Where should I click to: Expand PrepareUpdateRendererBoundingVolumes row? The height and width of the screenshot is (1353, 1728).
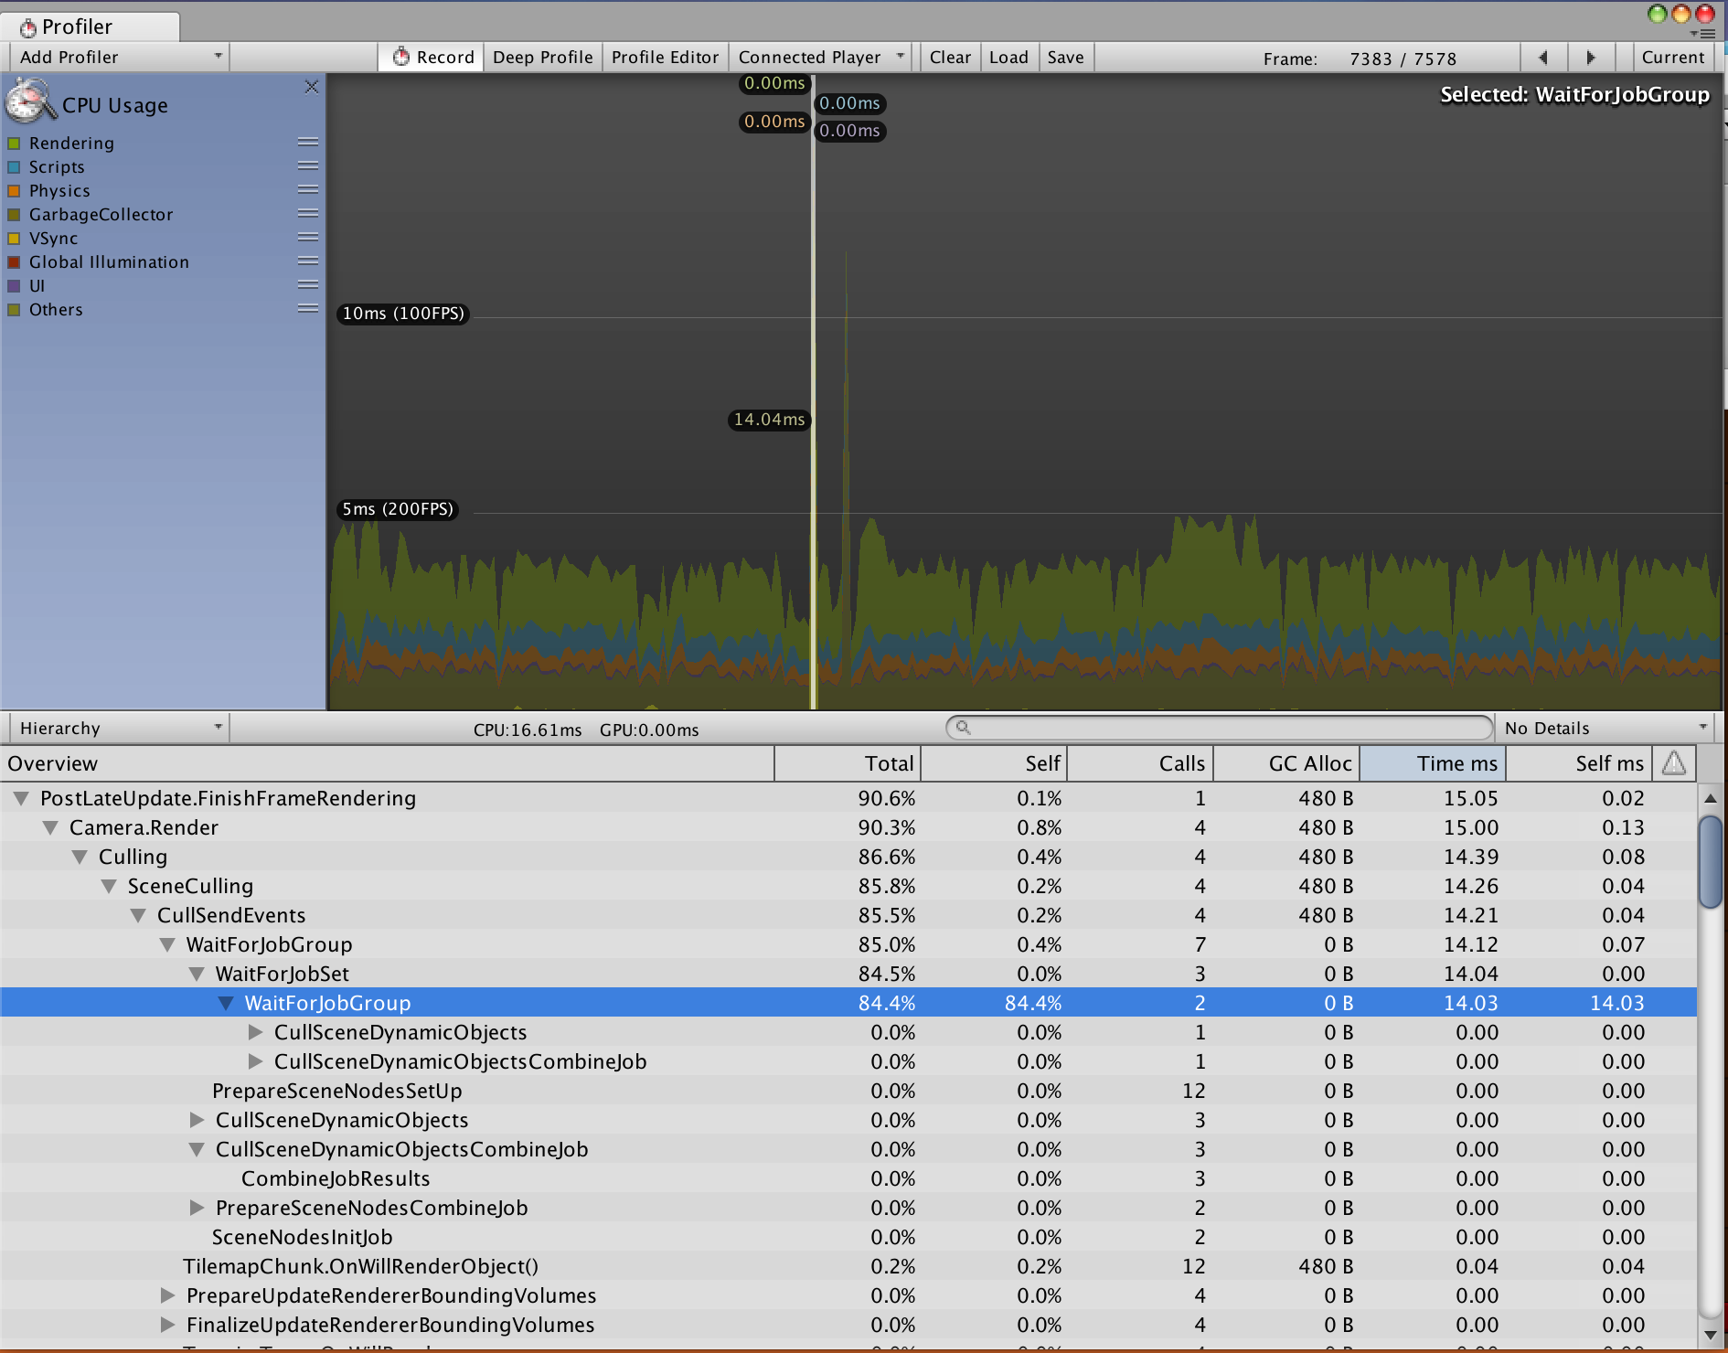coord(167,1295)
